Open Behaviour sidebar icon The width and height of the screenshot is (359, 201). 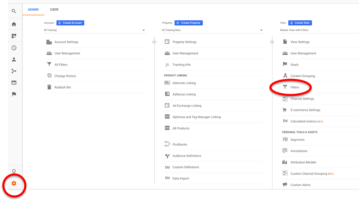click(14, 82)
